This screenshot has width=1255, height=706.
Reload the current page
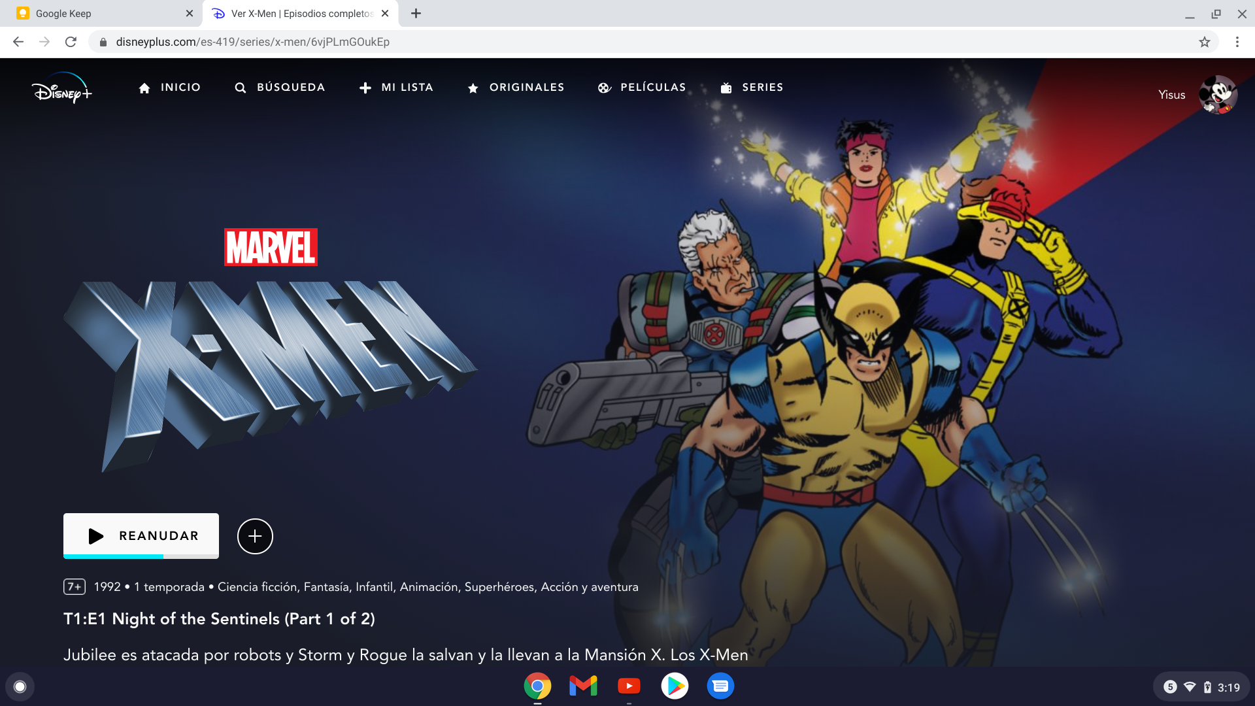tap(71, 42)
